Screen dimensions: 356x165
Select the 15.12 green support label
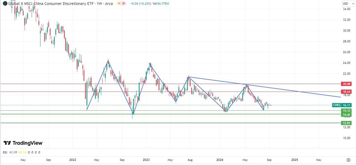(x=346, y=111)
